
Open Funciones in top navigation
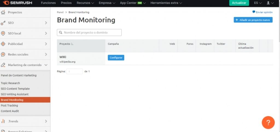pos(48,3)
